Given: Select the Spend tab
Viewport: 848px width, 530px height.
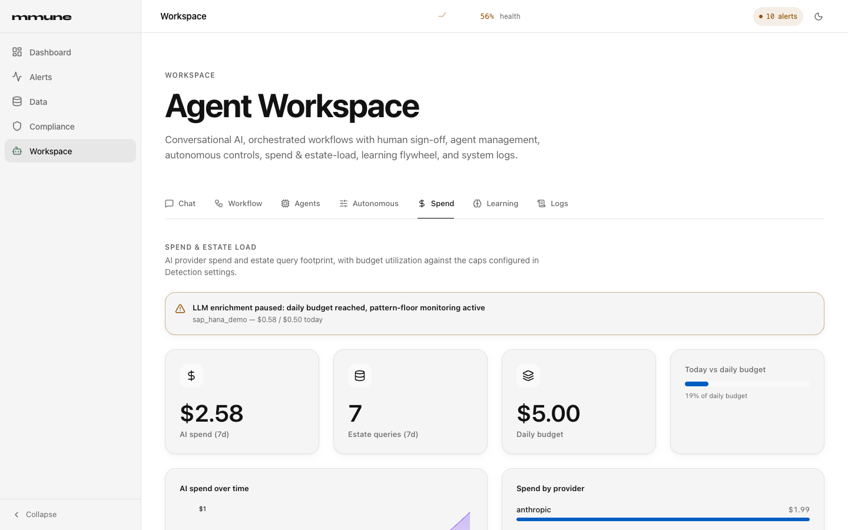Looking at the screenshot, I should point(436,204).
